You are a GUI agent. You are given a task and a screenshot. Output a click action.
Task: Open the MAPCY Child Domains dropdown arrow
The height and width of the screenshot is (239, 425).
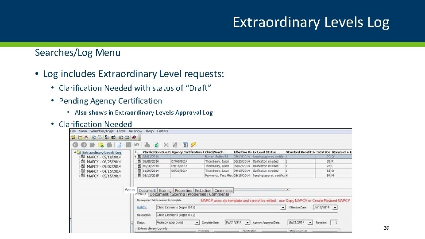coord(283,208)
